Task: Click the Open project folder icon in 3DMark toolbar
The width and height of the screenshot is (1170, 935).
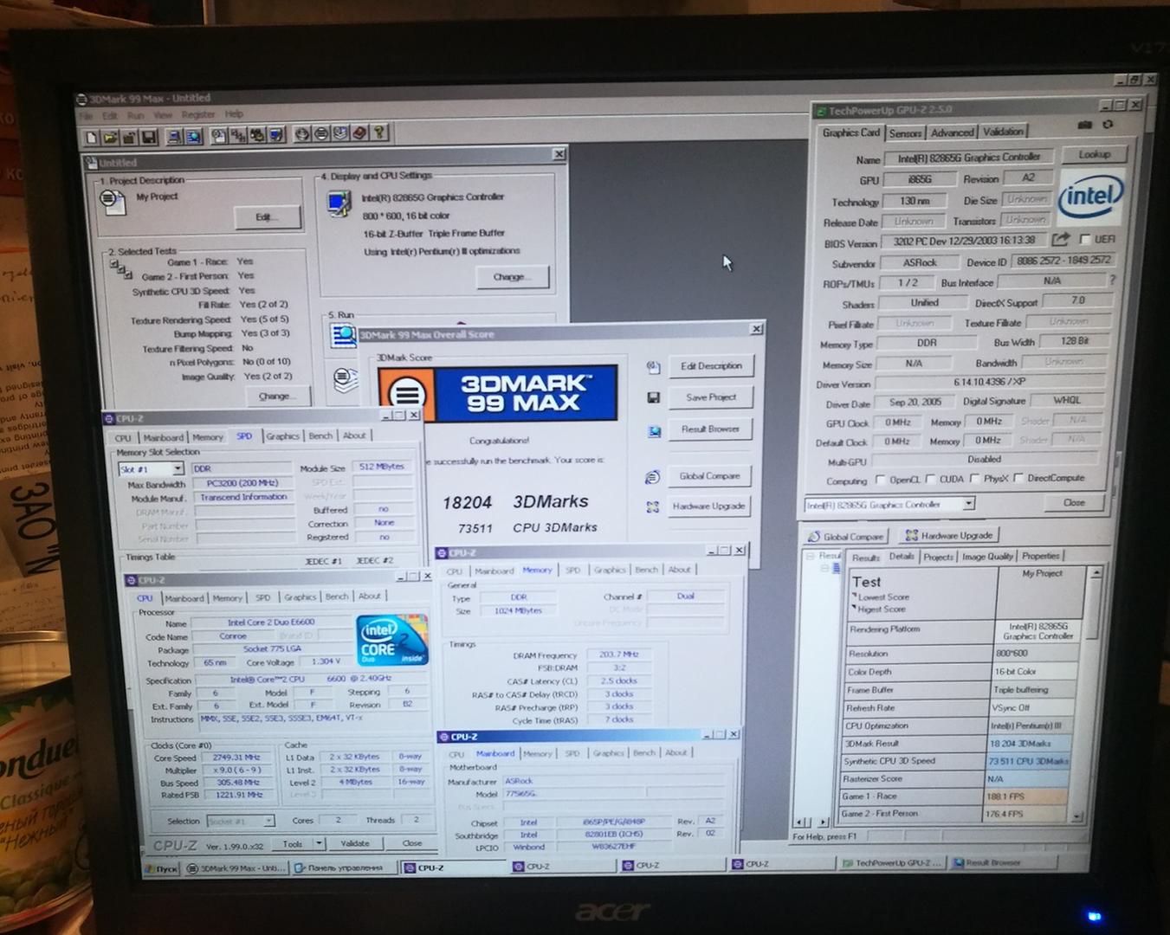Action: click(111, 137)
